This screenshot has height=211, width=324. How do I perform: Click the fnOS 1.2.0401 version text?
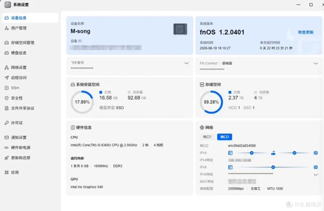coord(222,32)
